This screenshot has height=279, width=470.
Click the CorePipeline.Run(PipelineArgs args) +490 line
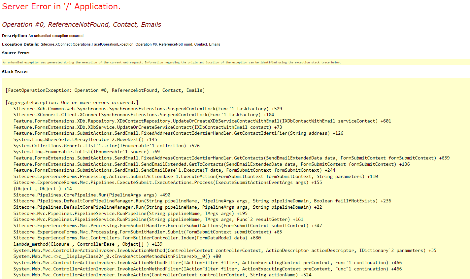tap(92, 195)
